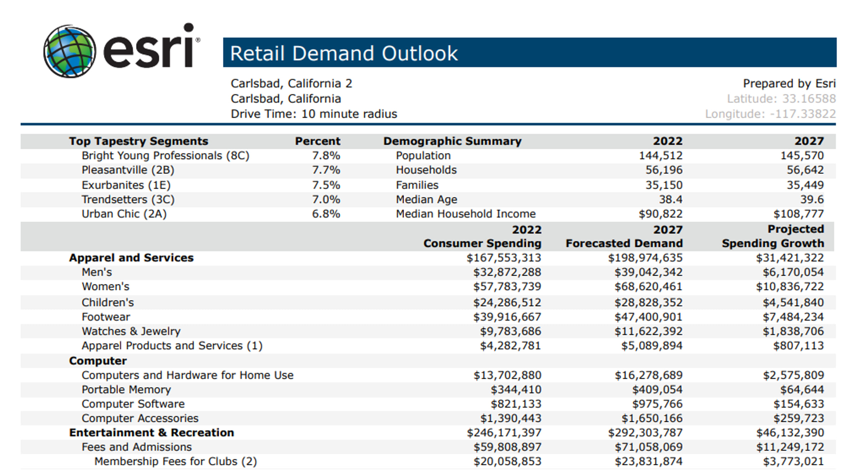Click Bright Young Professionals (8C) segment
Image resolution: width=843 pixels, height=475 pixels.
(165, 156)
